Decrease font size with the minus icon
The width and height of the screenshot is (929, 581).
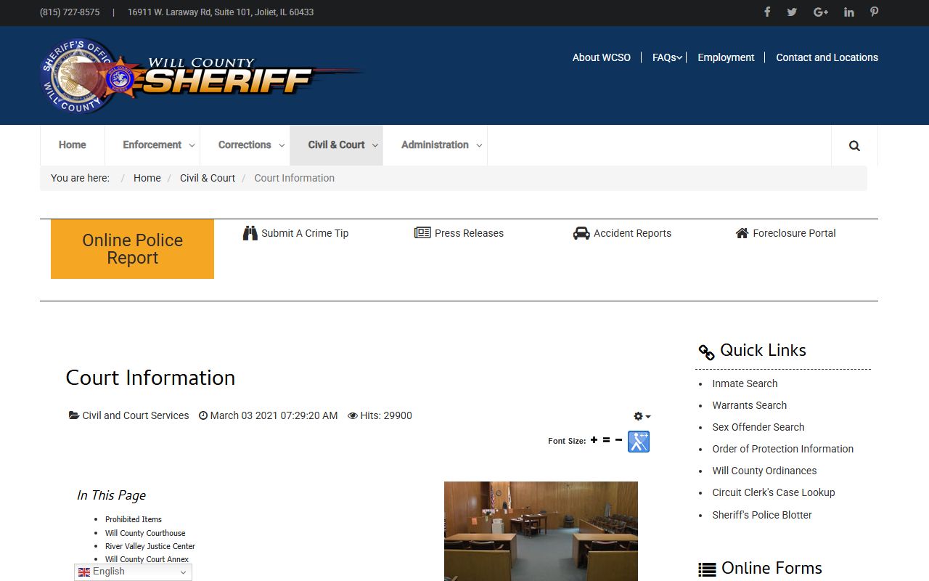(x=618, y=440)
